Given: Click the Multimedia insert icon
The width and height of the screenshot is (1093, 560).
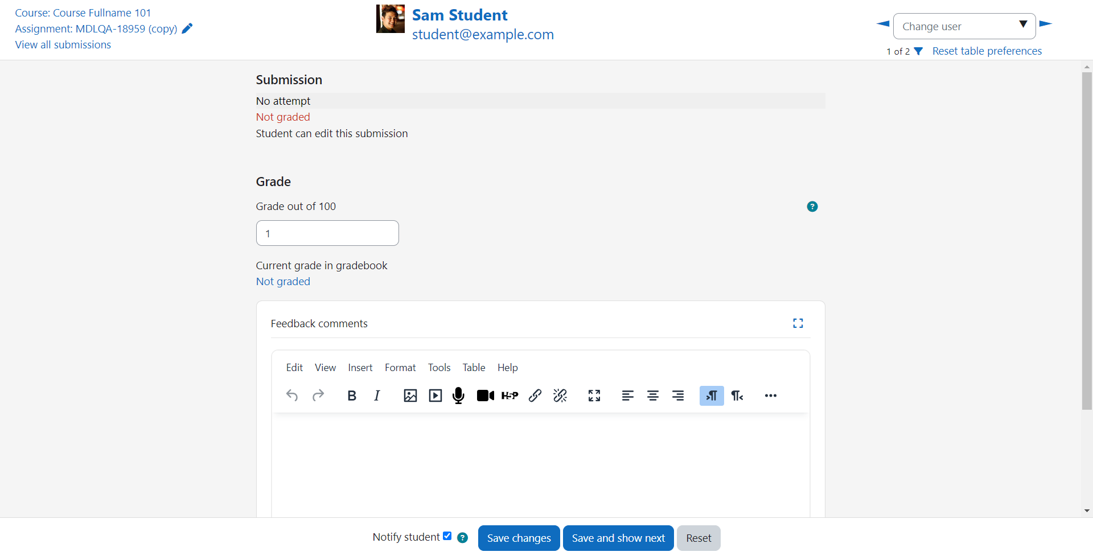Looking at the screenshot, I should tap(435, 396).
